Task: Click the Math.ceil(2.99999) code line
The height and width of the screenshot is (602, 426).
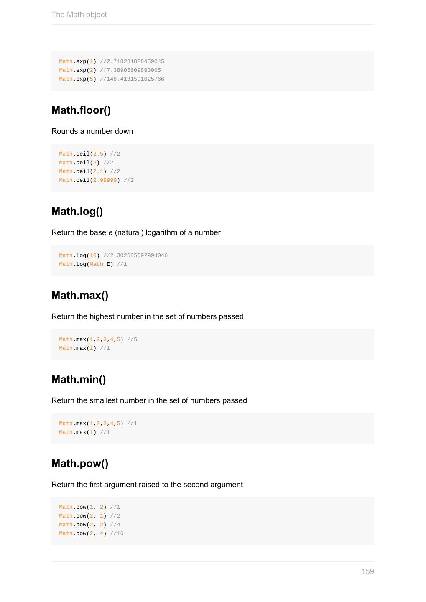Action: coord(96,180)
